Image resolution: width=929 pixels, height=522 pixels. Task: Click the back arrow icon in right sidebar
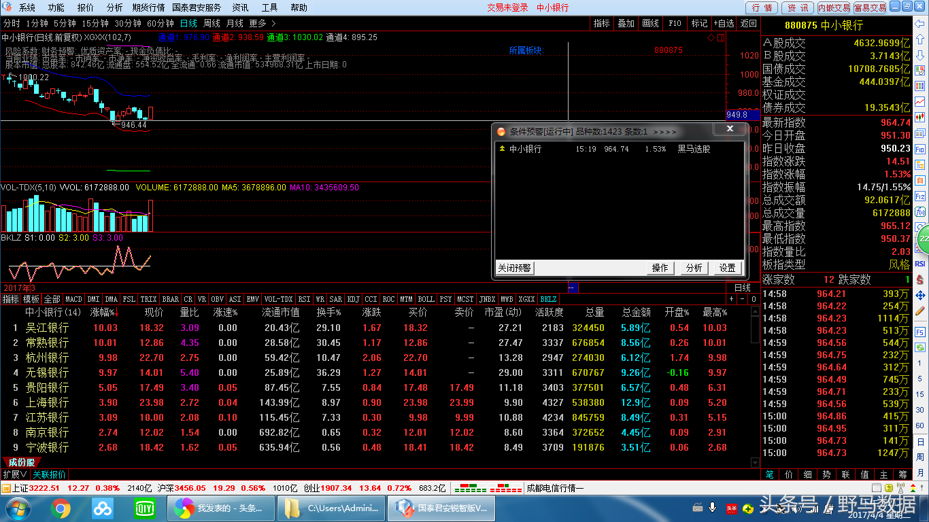(x=919, y=23)
